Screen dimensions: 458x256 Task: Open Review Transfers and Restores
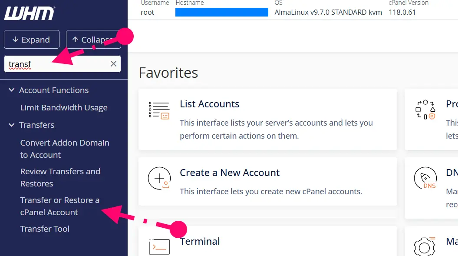60,177
